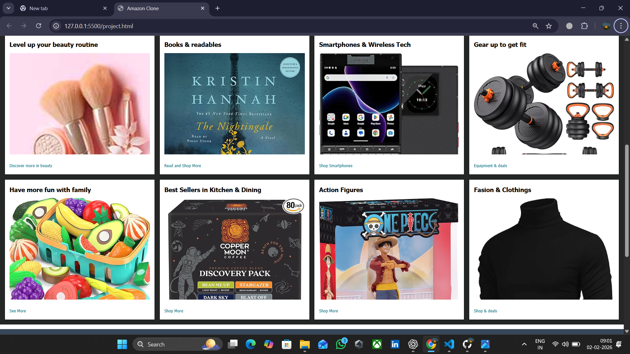
Task: Expand the tab search dropdown arrow
Action: (x=8, y=8)
